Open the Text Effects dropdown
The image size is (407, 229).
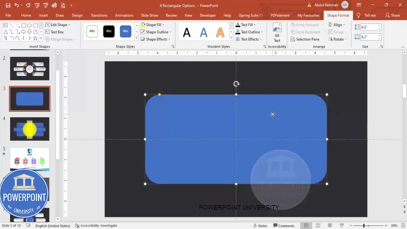point(249,39)
